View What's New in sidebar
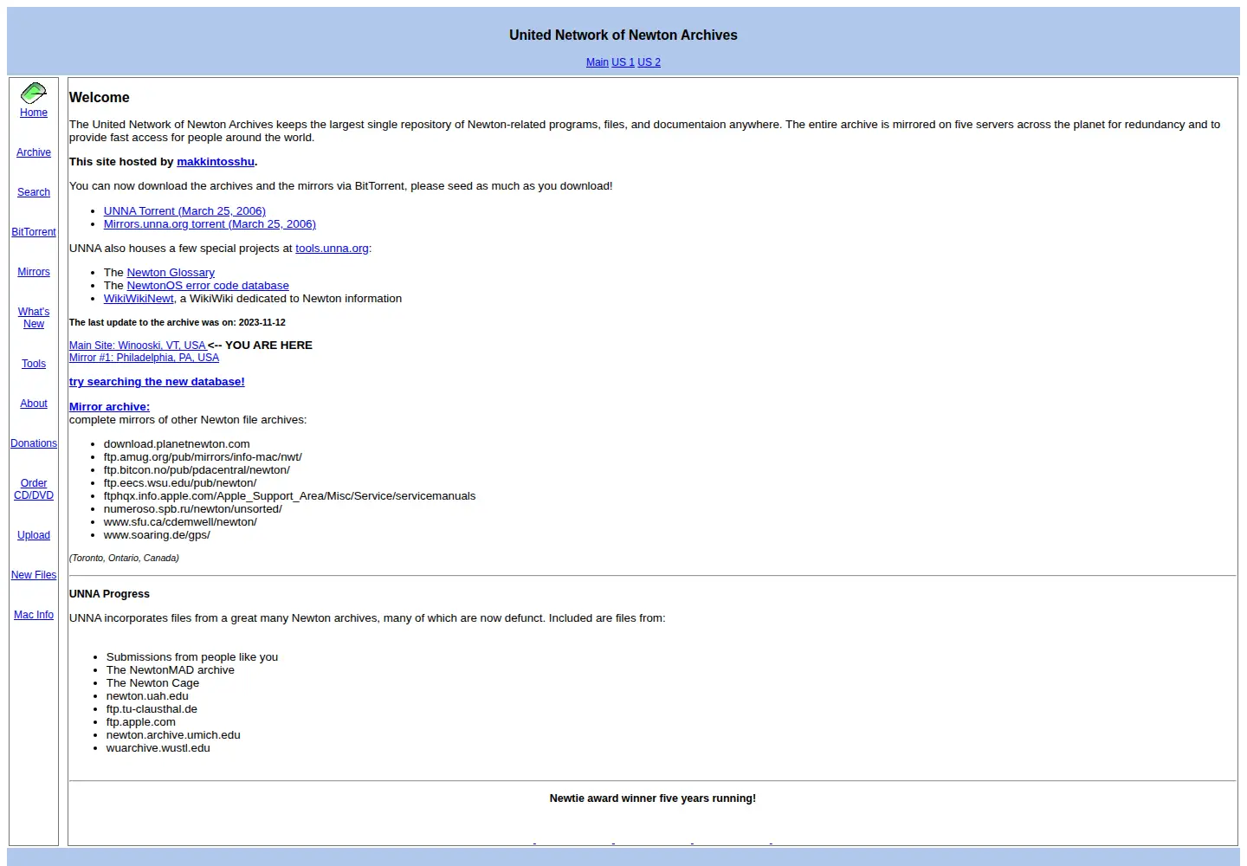The image size is (1247, 866). pyautogui.click(x=34, y=318)
